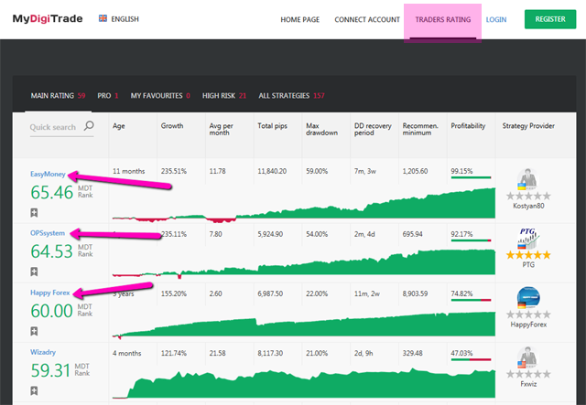Sort by Avg per month column
Screen dimensions: 586x405
point(221,129)
